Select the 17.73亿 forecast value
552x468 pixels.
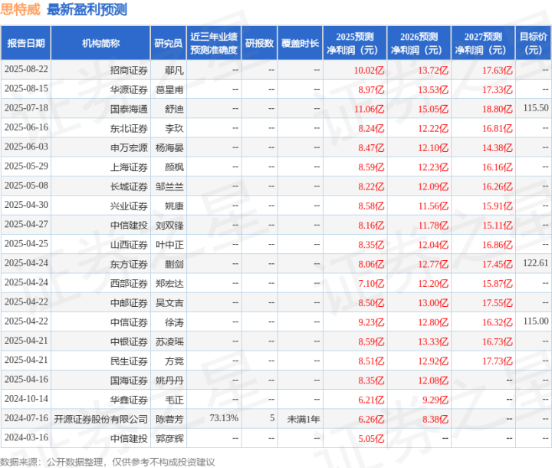[x=497, y=361]
